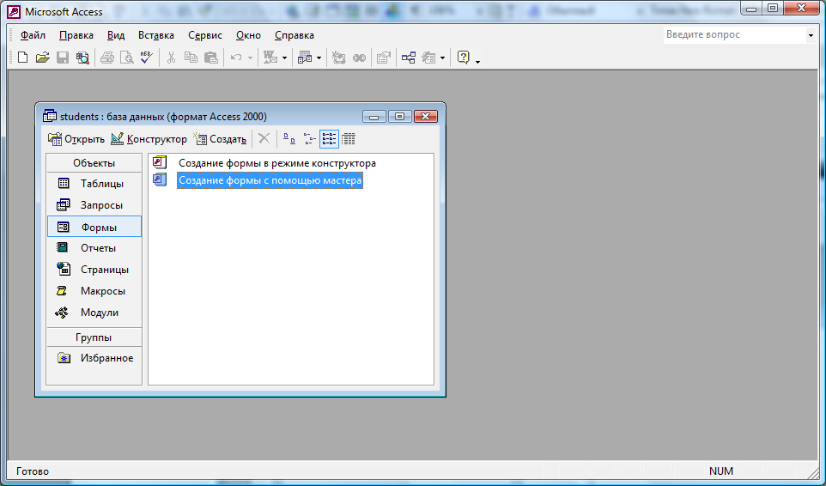Click the File Search icon
Screen dimensions: 826x486
[x=82, y=58]
